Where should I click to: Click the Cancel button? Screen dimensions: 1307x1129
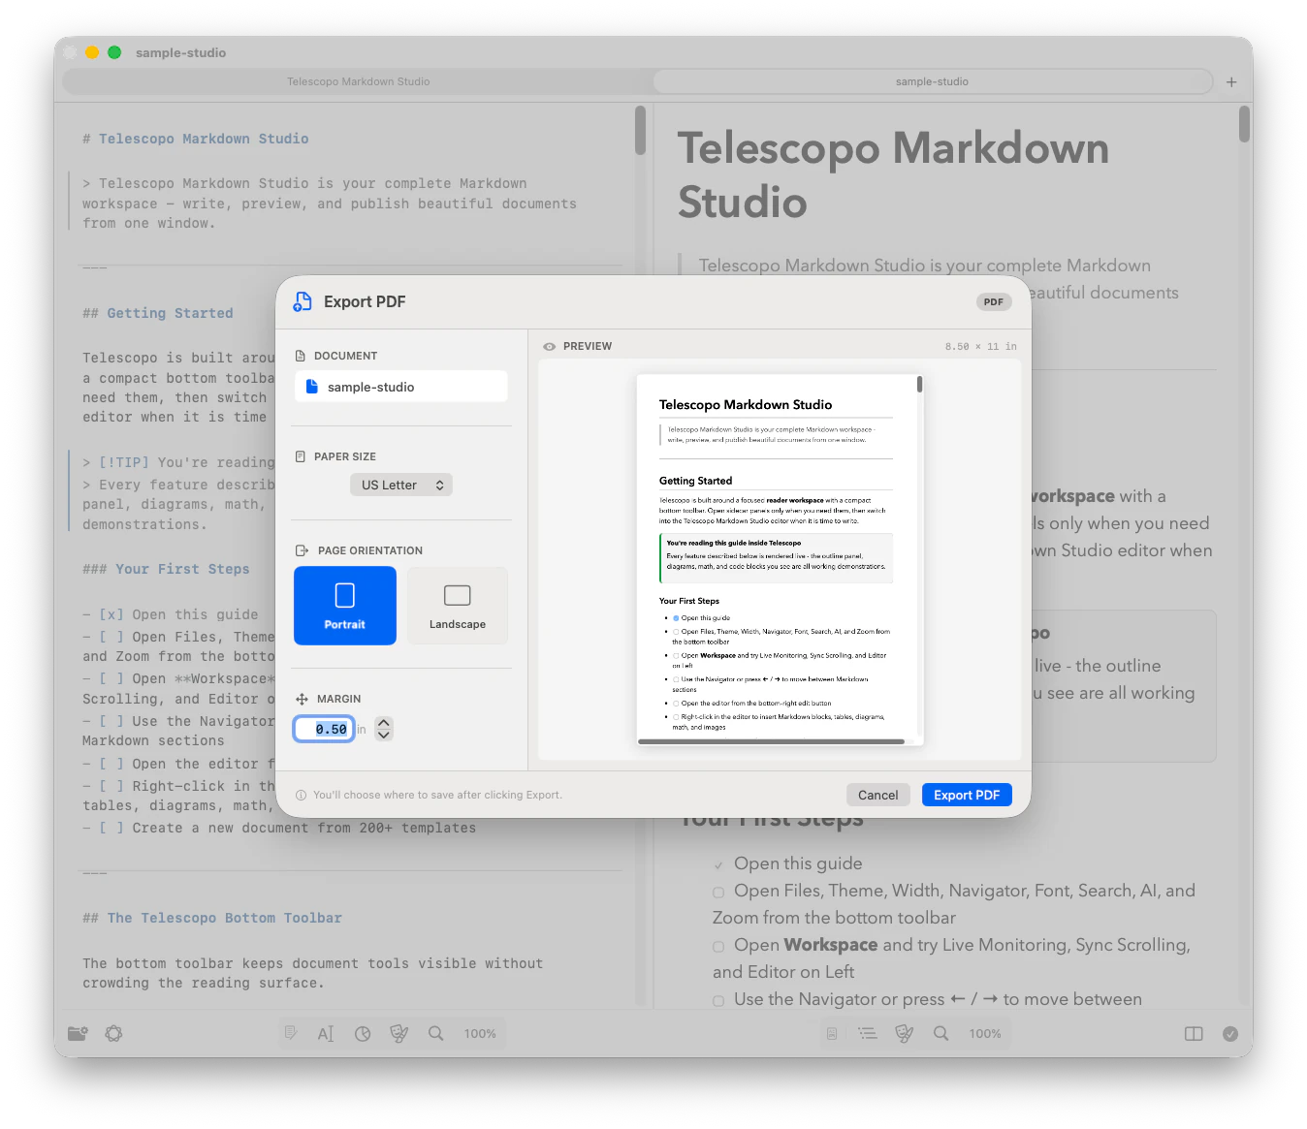(878, 795)
